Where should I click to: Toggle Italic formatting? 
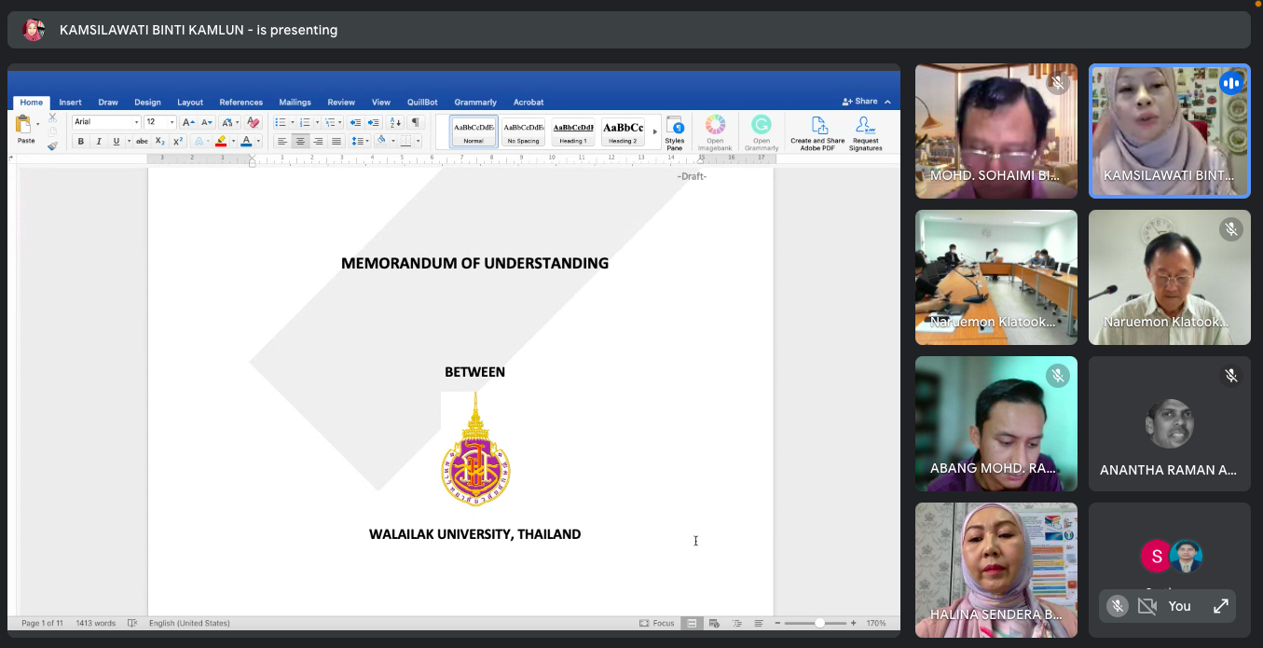tap(99, 142)
